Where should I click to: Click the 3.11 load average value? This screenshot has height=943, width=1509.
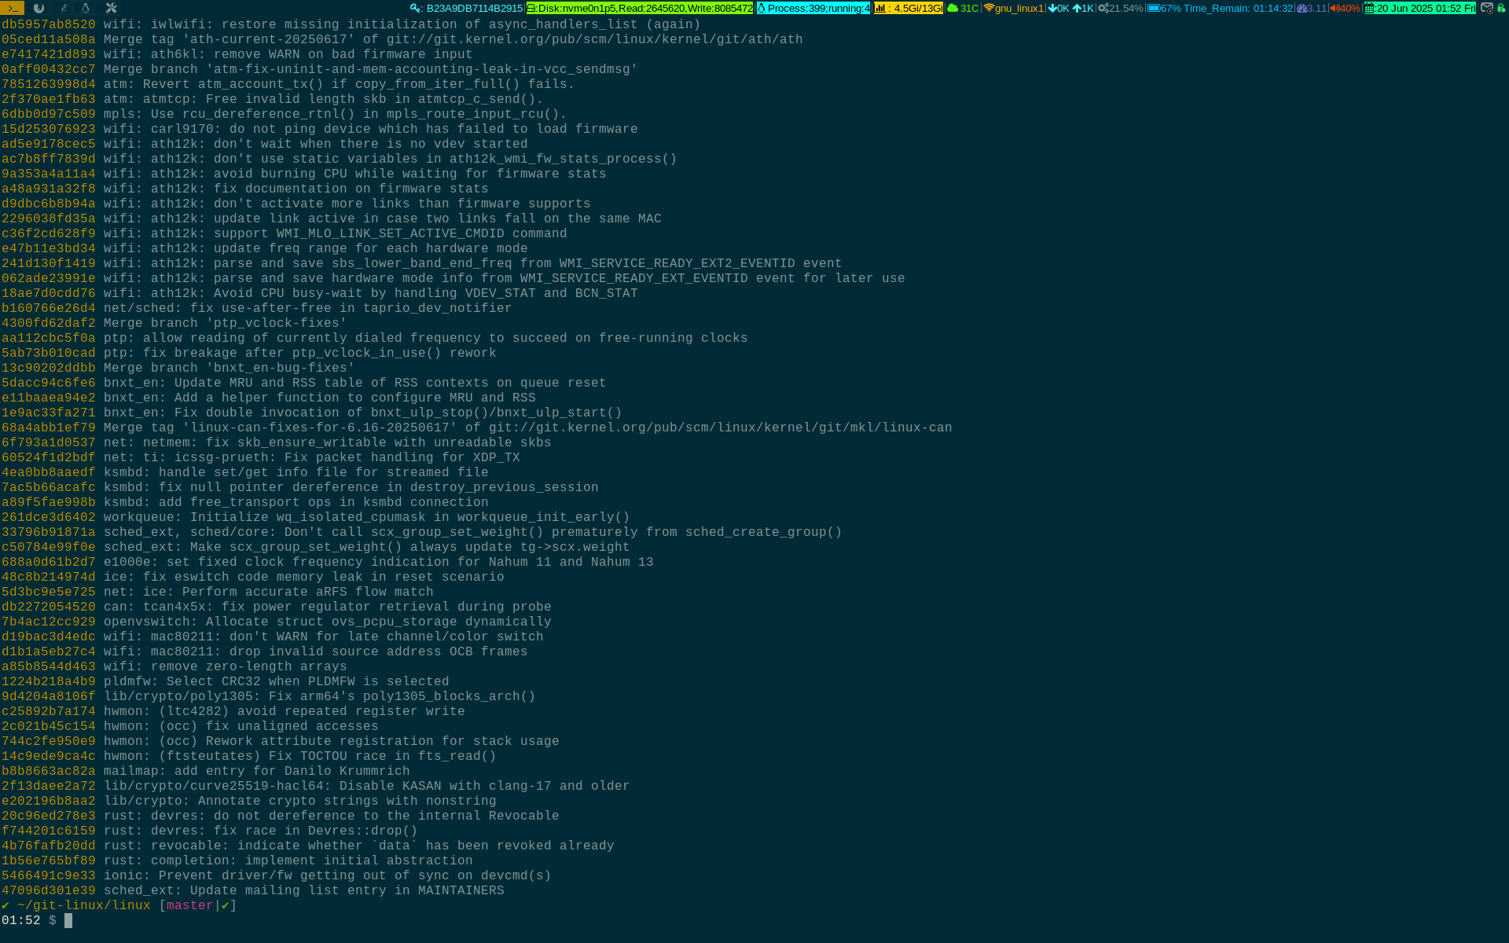pyautogui.click(x=1316, y=8)
